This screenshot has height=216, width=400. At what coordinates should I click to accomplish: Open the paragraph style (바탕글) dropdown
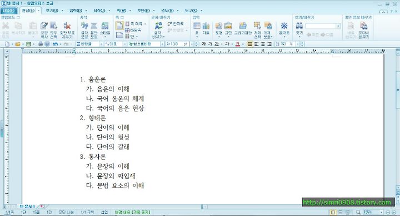click(101, 44)
